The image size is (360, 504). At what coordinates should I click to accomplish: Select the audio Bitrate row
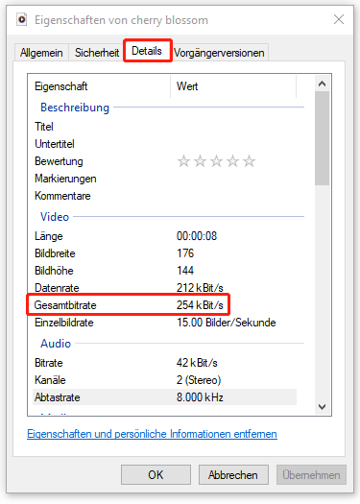coord(164,363)
